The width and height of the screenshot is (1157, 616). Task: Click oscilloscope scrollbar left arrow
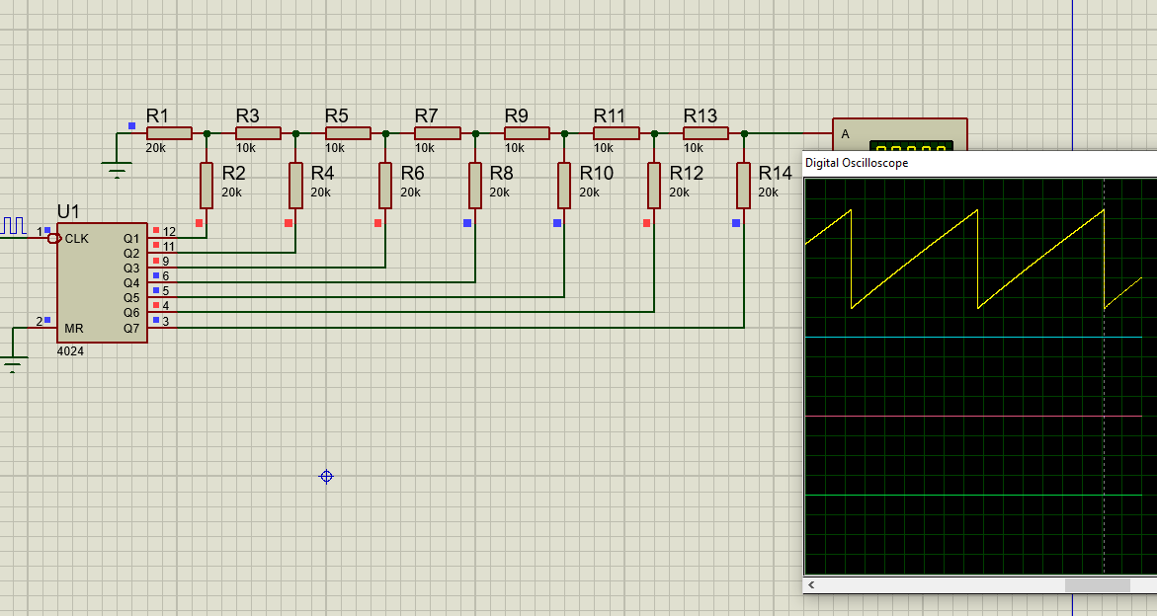(x=812, y=585)
